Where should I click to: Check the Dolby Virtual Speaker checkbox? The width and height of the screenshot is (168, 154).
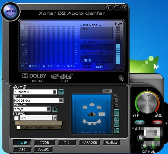(18, 127)
